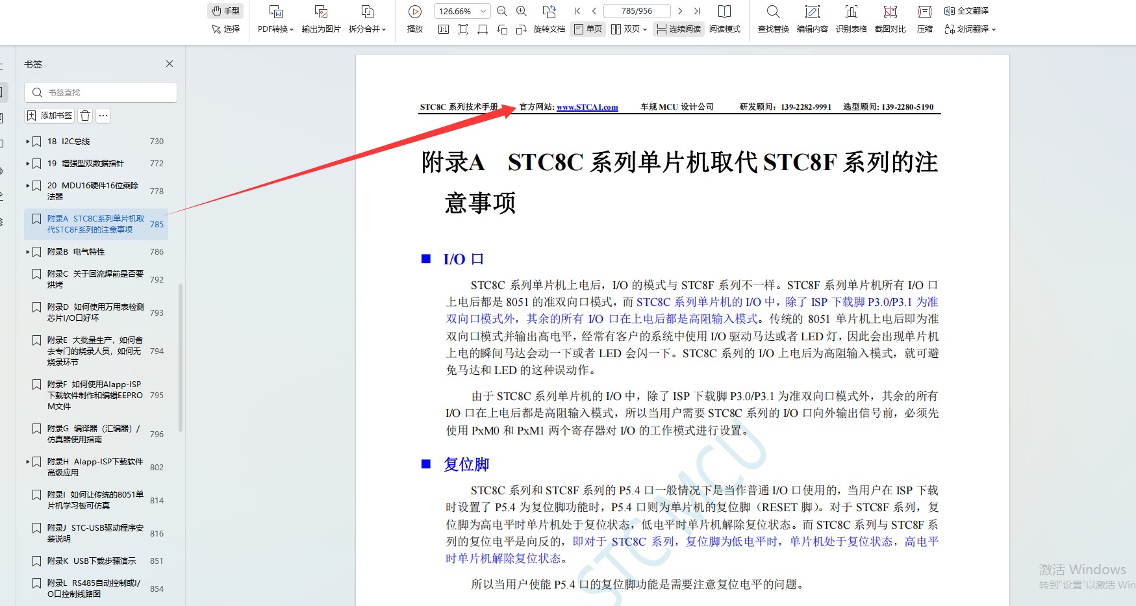Click the fit width icon
The height and width of the screenshot is (606, 1136).
pos(483,29)
